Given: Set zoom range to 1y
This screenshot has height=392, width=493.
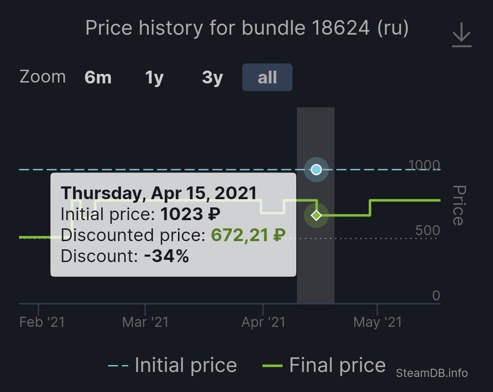Looking at the screenshot, I should (154, 77).
